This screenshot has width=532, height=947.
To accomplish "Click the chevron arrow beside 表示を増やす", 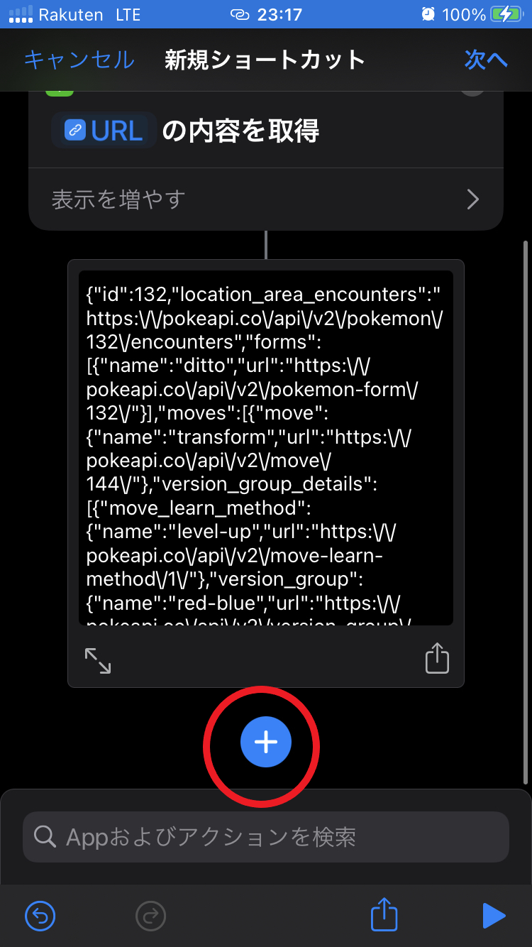I will 473,200.
